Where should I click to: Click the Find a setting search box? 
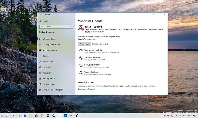click(56, 26)
